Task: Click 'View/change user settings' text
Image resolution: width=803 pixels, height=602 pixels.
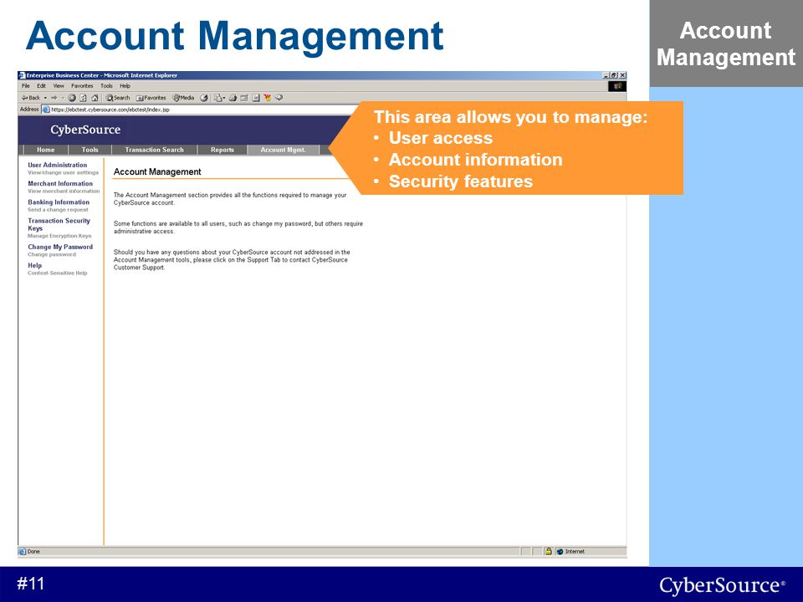Action: coord(63,172)
